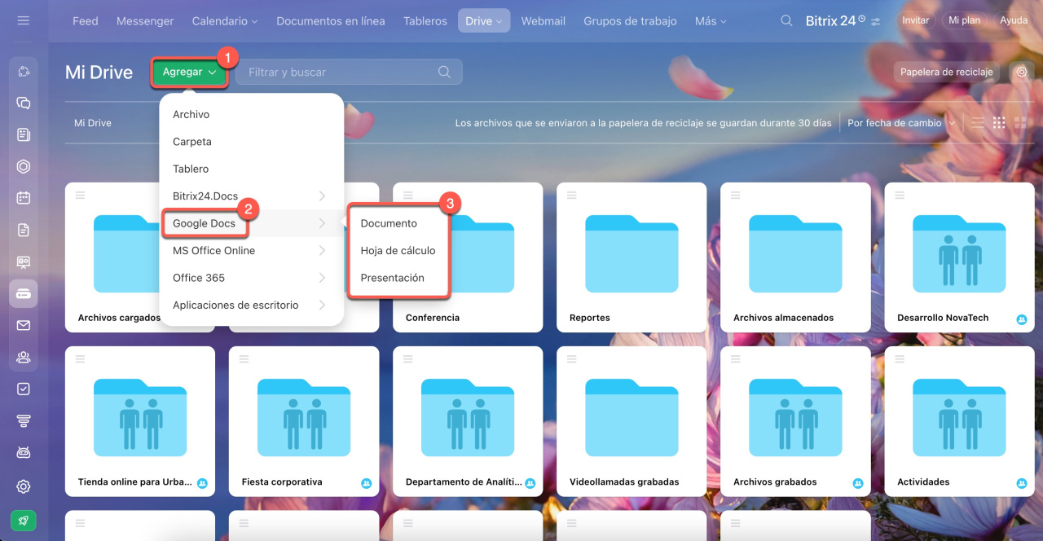Screen dimensions: 1043x541
Task: Click the green rocket button
Action: [x=24, y=520]
